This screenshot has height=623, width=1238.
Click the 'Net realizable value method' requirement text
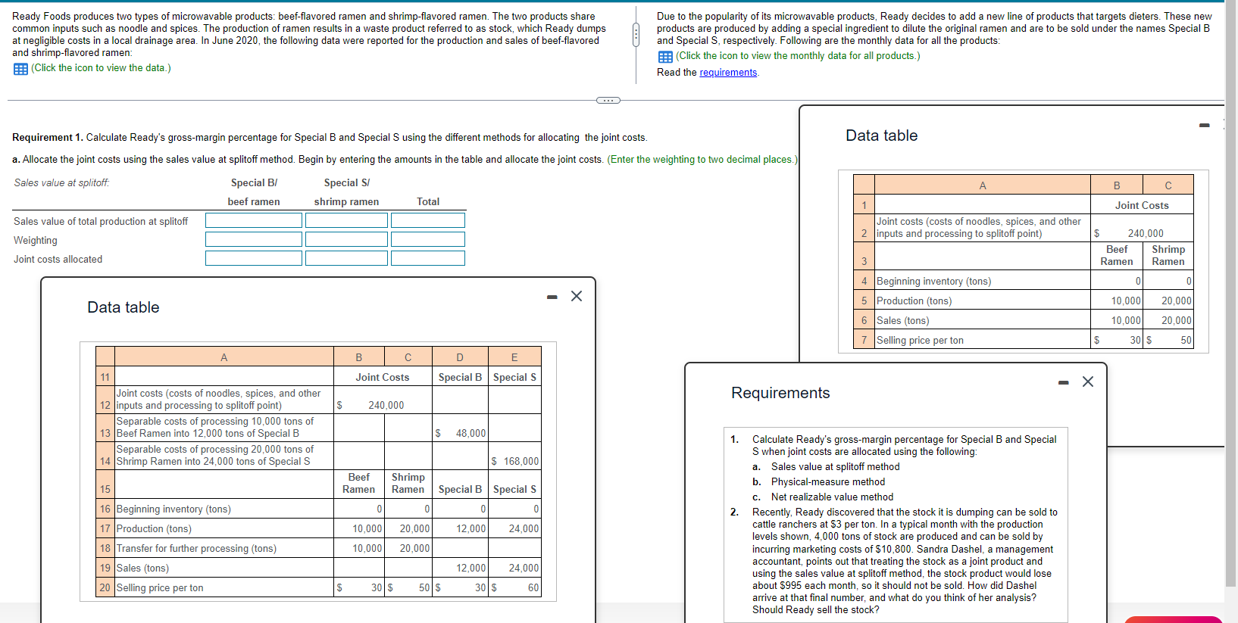pyautogui.click(x=832, y=497)
